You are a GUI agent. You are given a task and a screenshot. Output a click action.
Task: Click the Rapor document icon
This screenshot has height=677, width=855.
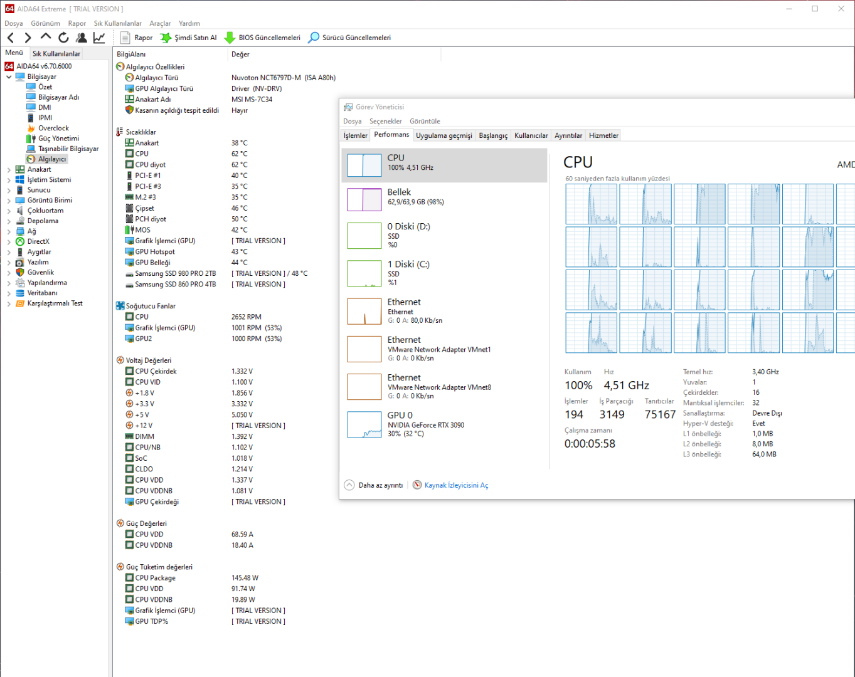(125, 38)
